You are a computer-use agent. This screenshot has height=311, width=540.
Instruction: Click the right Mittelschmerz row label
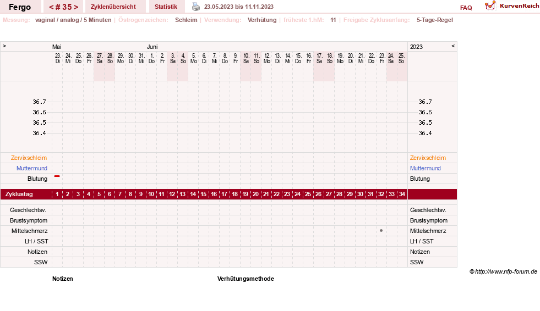(428, 231)
